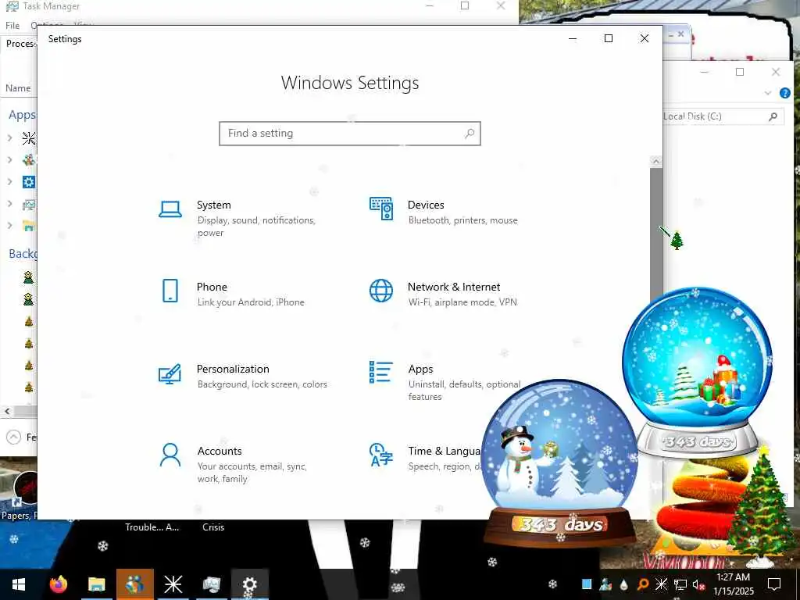Open the Personalization settings category
800x600 pixels.
pyautogui.click(x=244, y=376)
